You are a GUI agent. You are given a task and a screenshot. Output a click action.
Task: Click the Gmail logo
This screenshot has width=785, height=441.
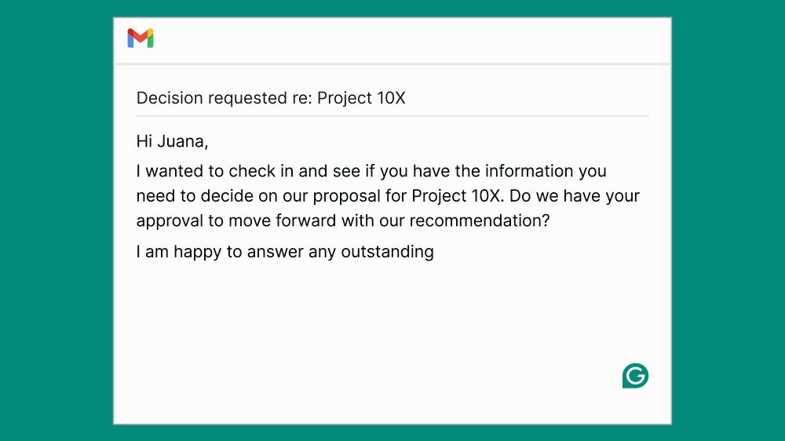141,38
